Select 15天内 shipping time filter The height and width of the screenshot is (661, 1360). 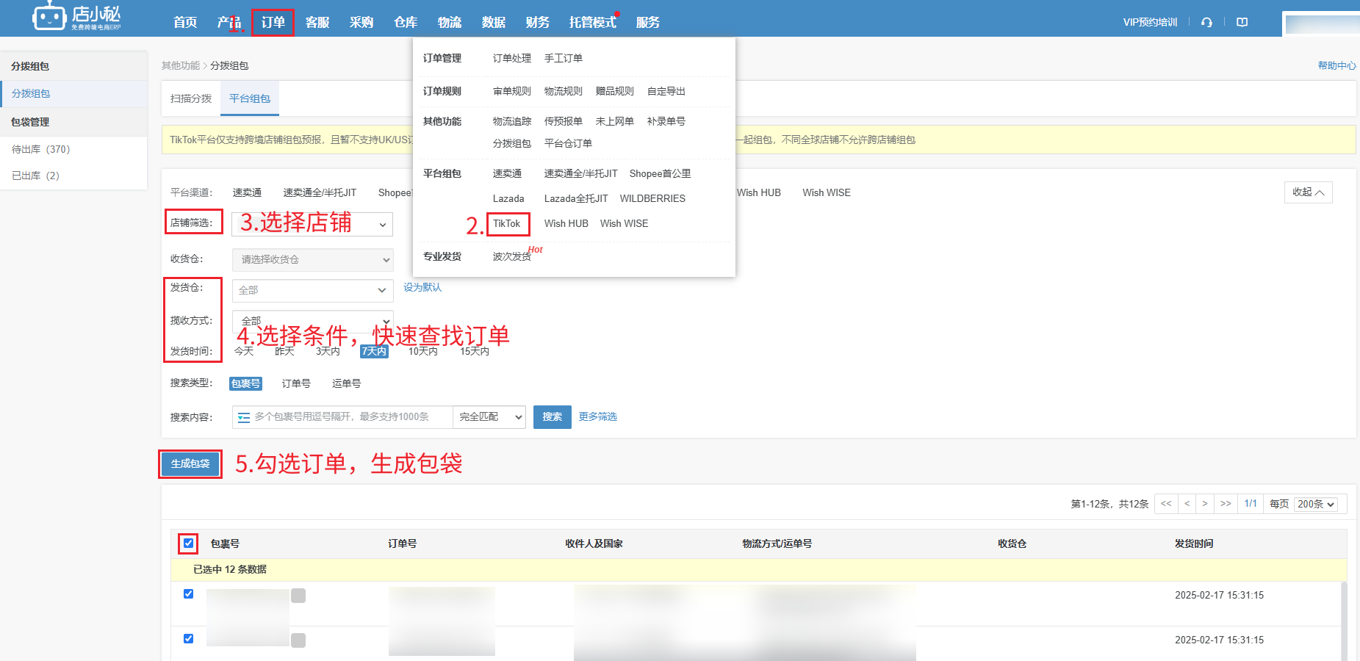(475, 352)
